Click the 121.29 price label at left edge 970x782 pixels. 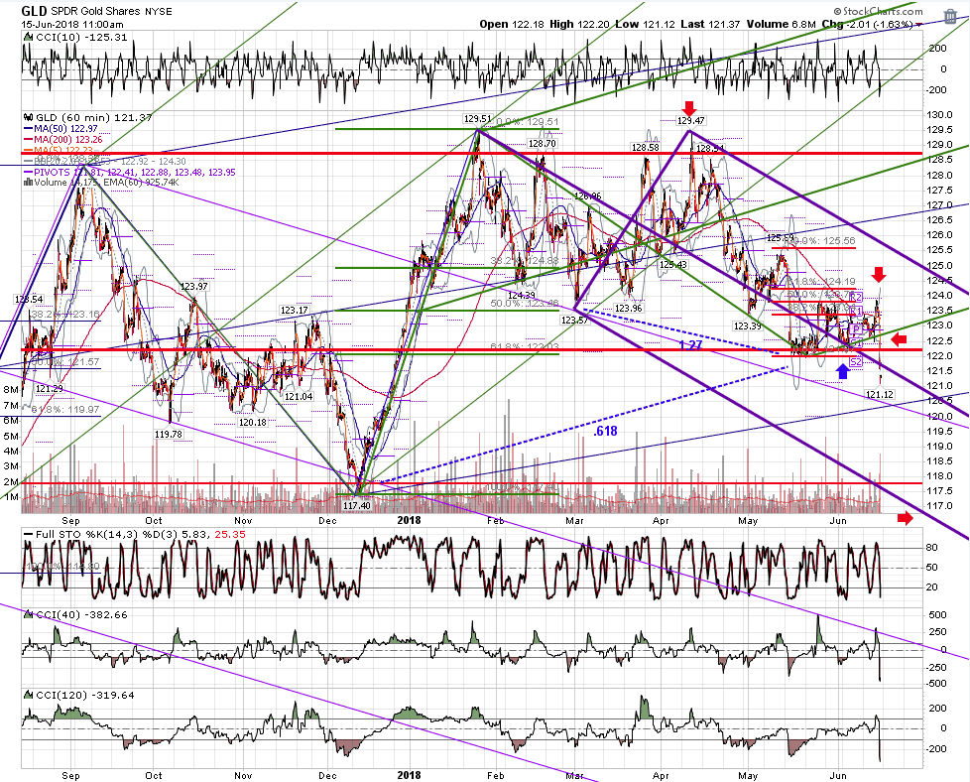49,389
